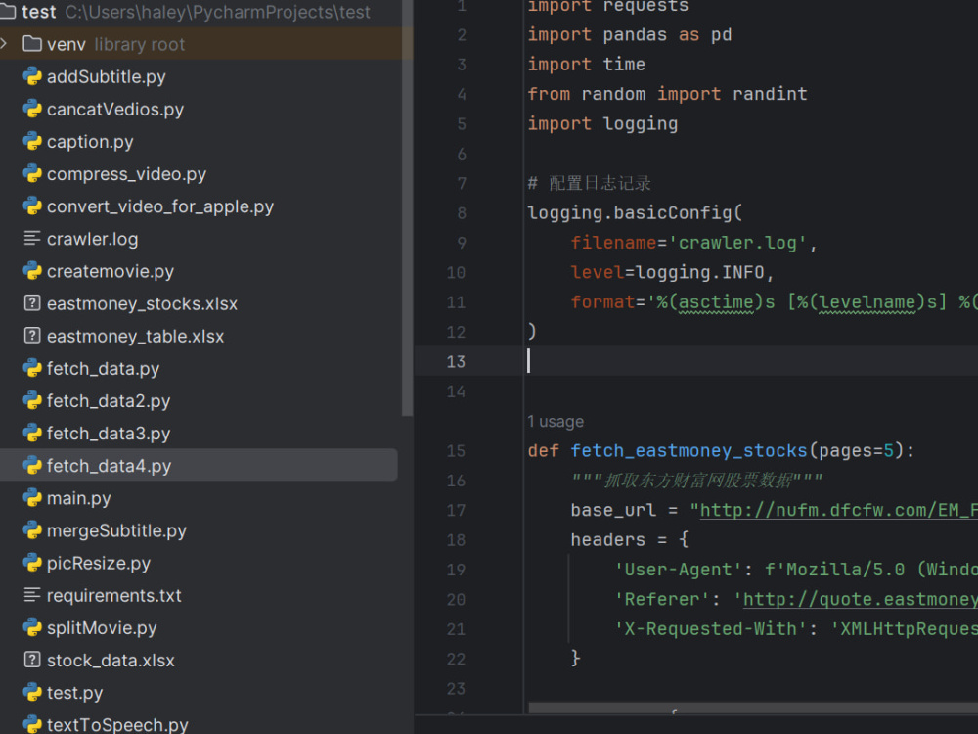Select splitMovie.py file name
Screen dimensions: 978x734
click(x=102, y=628)
